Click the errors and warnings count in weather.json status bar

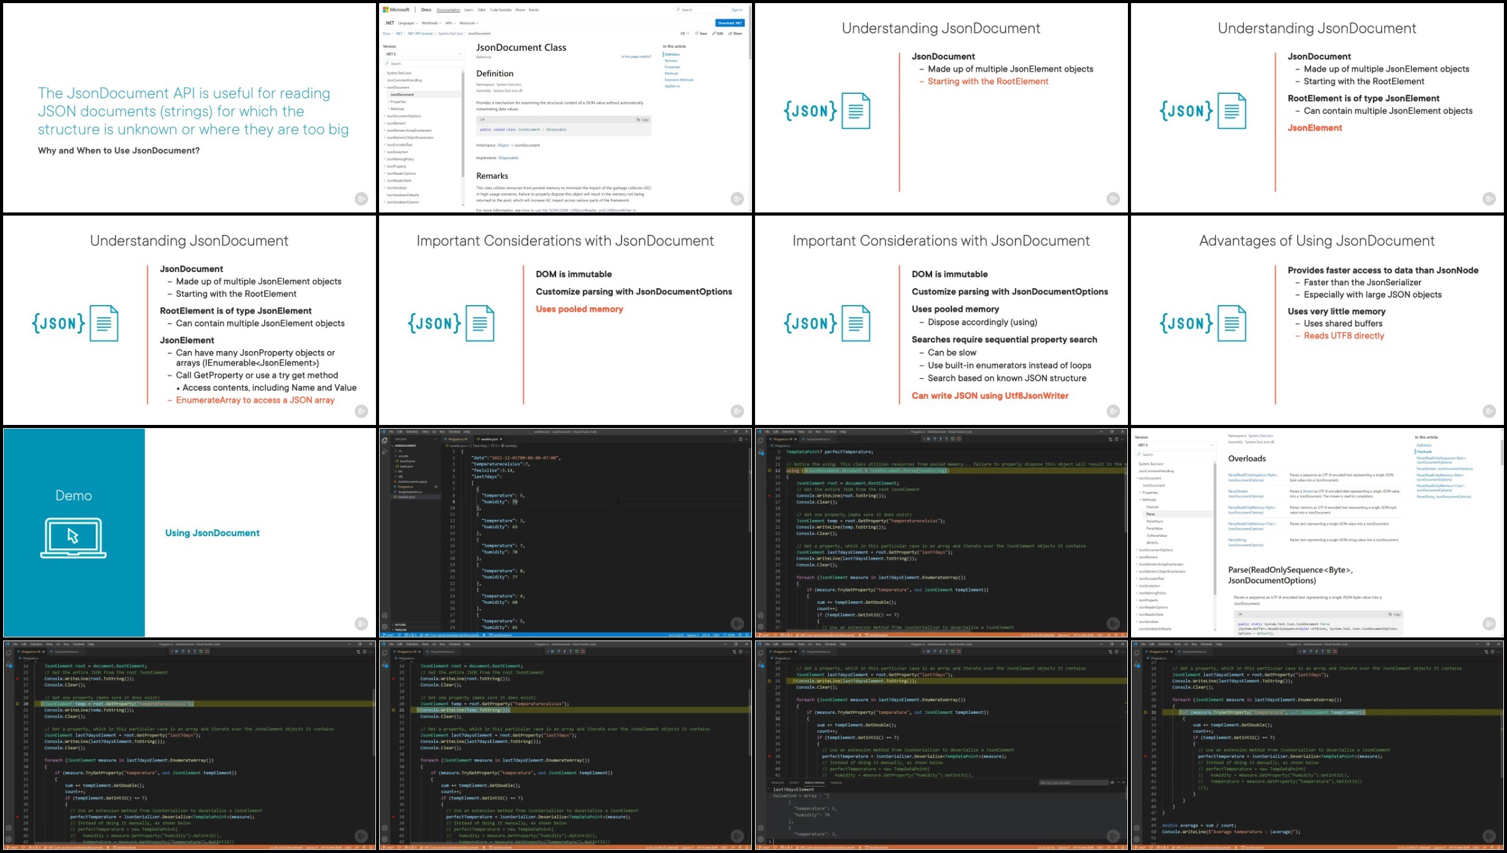pos(410,635)
